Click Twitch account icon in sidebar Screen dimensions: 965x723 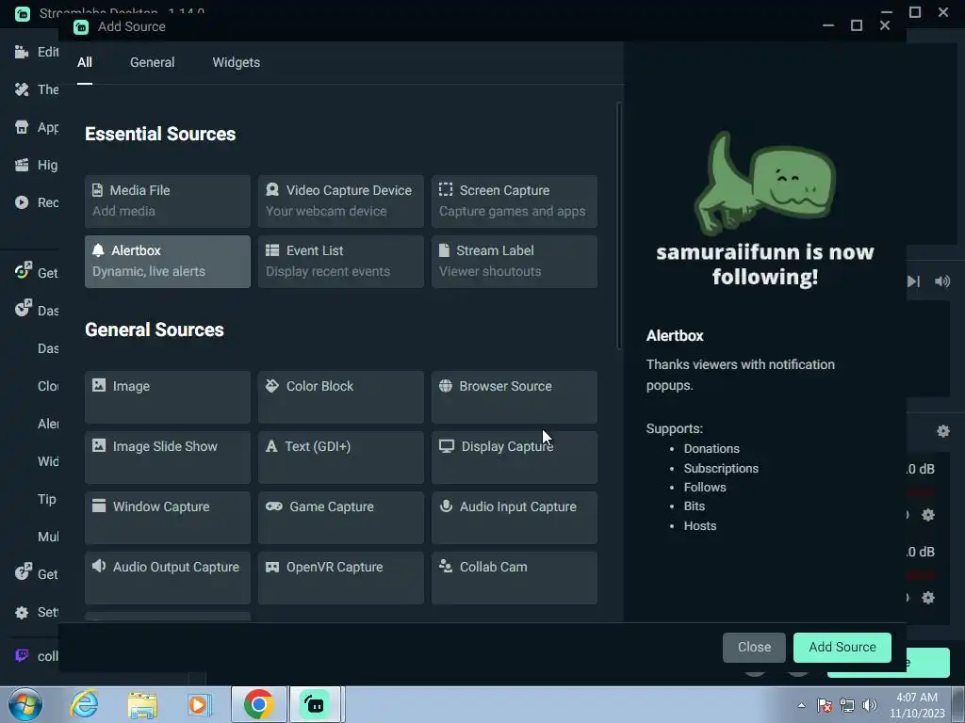coord(22,655)
